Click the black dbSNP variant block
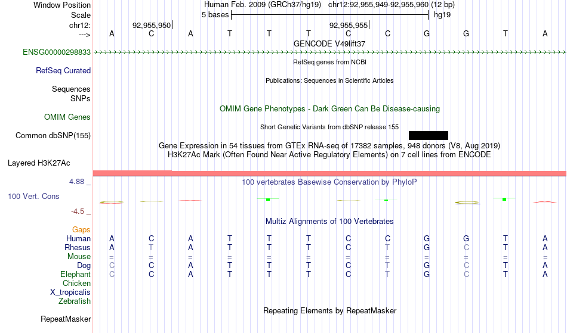This screenshot has width=567, height=333. [428, 135]
